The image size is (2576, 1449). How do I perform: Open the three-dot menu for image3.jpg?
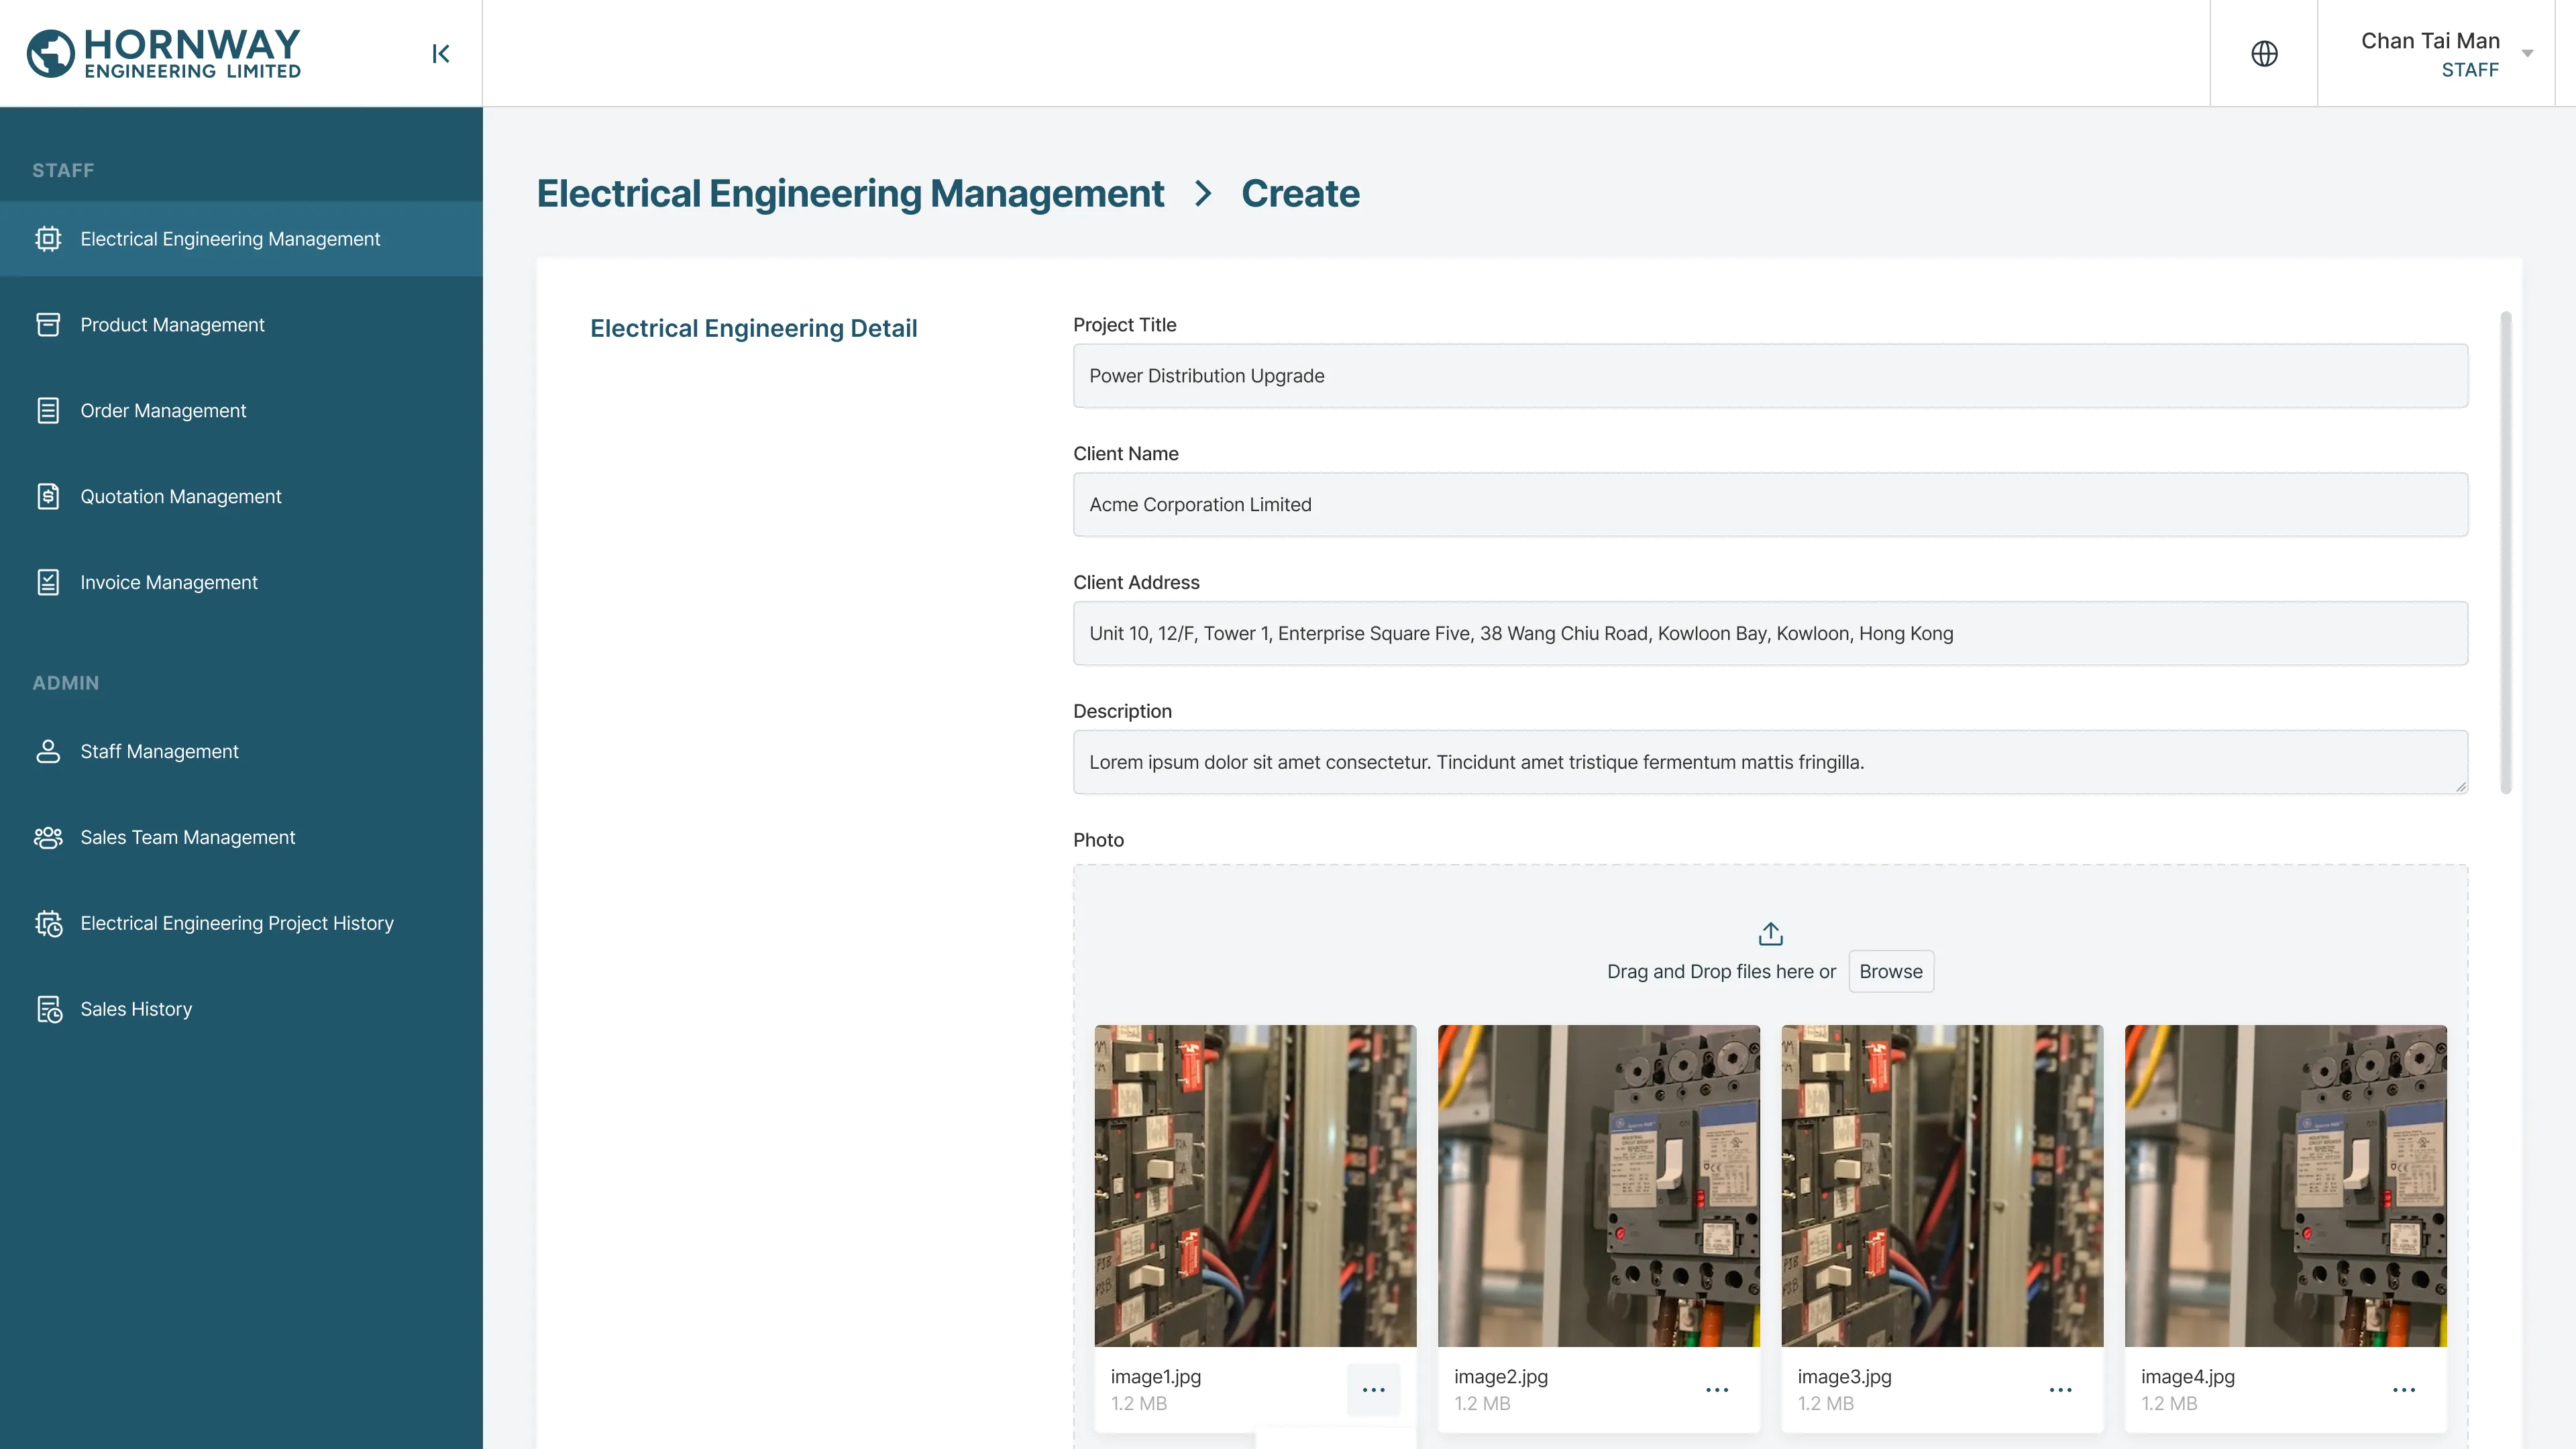pos(2060,1389)
